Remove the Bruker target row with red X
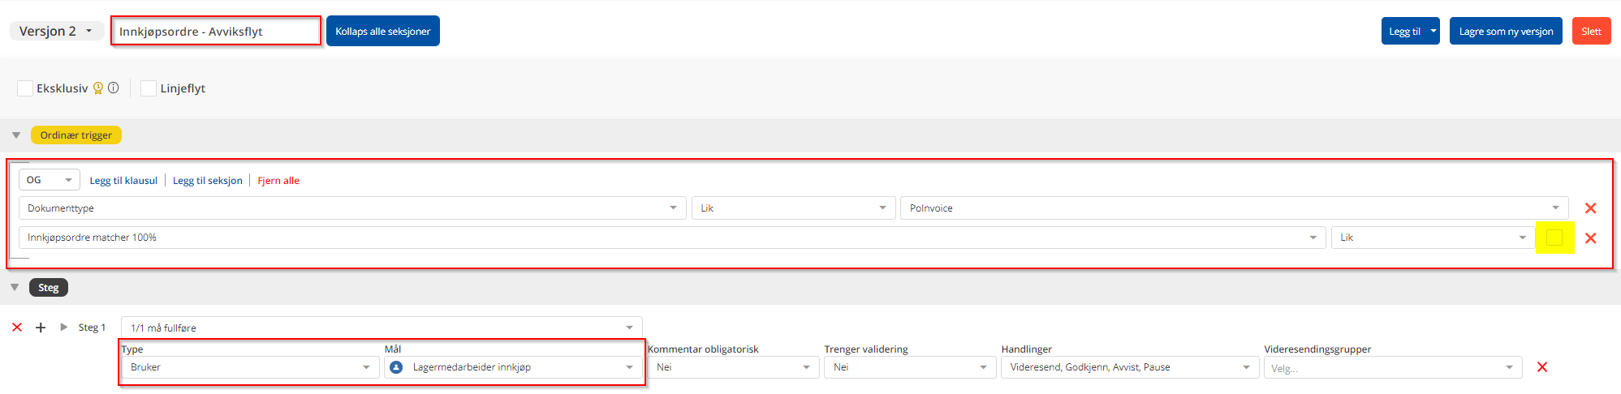This screenshot has height=394, width=1621. (1541, 367)
